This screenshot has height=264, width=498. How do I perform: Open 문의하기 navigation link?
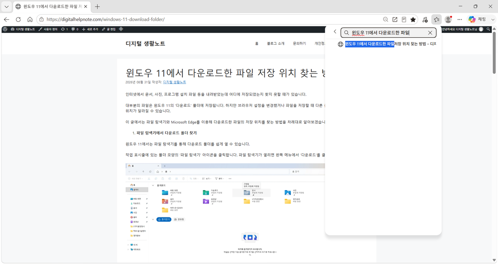300,44
